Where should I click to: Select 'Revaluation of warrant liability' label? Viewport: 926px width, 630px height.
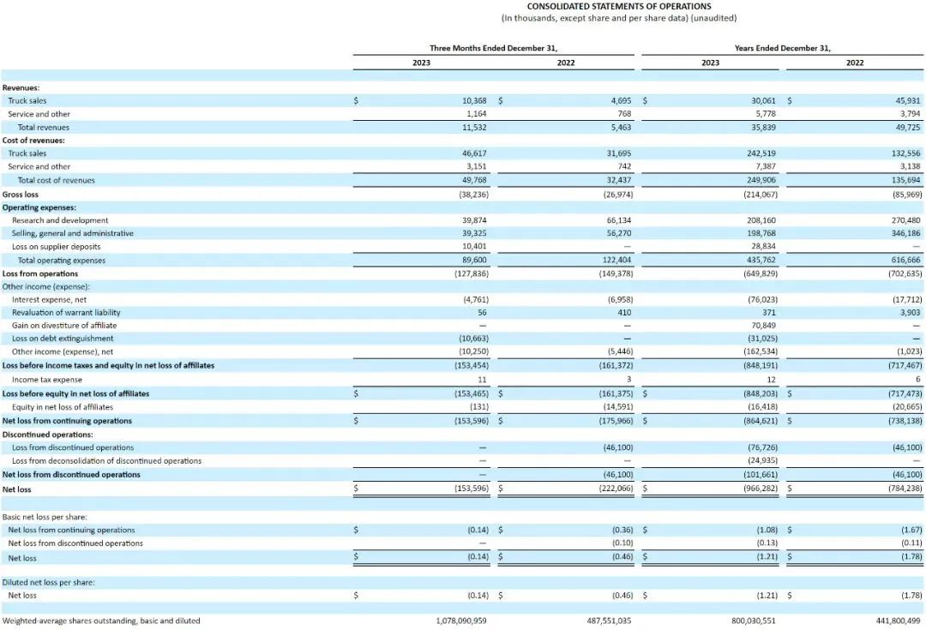click(x=66, y=313)
